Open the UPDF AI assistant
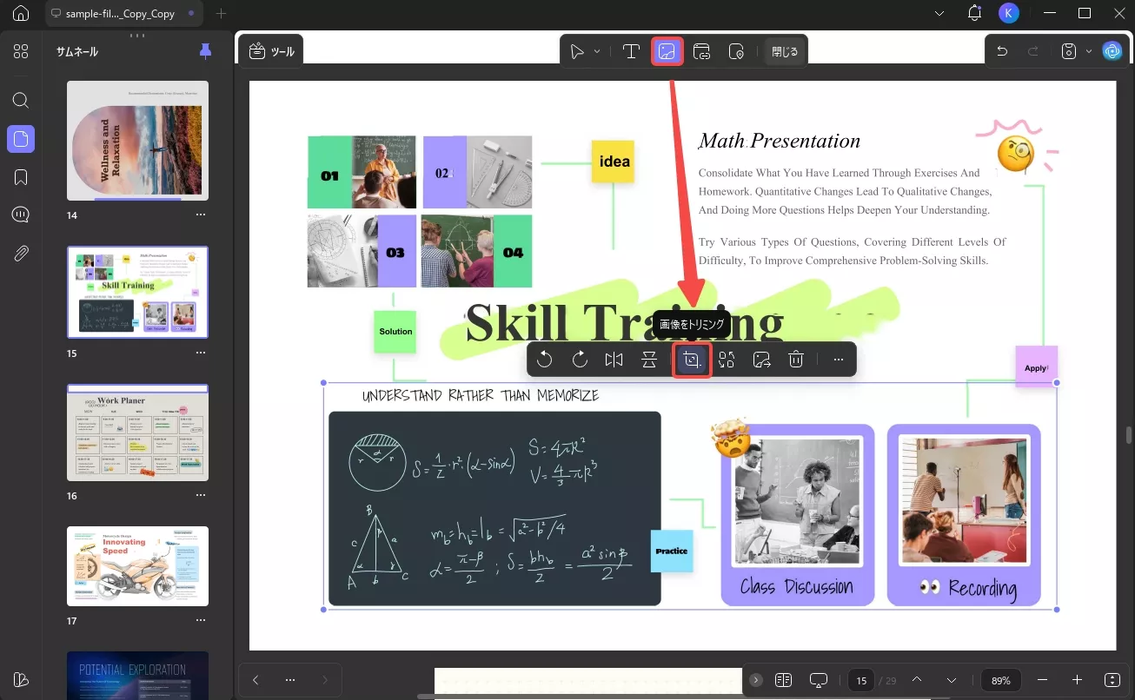This screenshot has width=1135, height=700. coord(1112,51)
